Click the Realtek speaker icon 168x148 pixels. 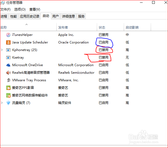(8, 73)
